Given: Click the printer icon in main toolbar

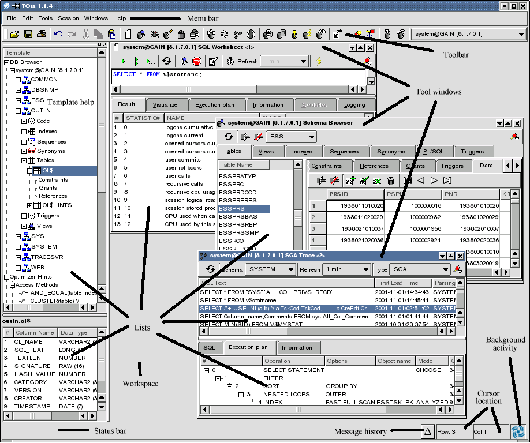Looking at the screenshot, I should pyautogui.click(x=42, y=34).
